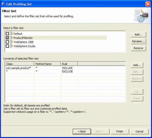Image resolution: width=152 pixels, height=138 pixels.
Task: Remove the selected filter set
Action: coord(138,48)
